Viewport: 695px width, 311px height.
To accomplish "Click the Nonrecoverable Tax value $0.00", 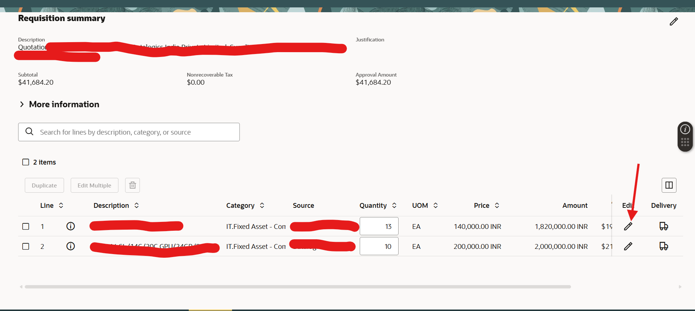I will click(x=196, y=82).
